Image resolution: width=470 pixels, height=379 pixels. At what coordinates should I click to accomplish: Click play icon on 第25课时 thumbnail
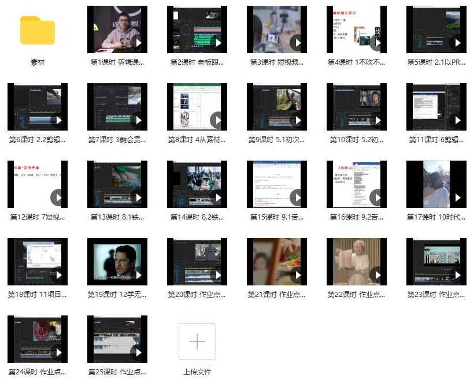click(136, 352)
